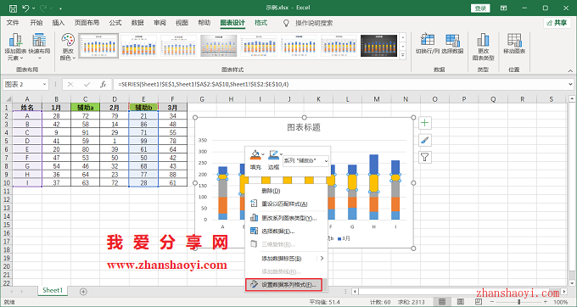Click the zoom in plus button

click(546, 302)
